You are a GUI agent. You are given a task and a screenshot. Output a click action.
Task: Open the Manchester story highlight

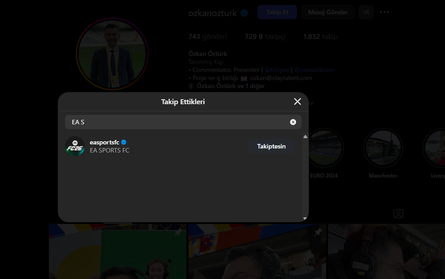383,153
